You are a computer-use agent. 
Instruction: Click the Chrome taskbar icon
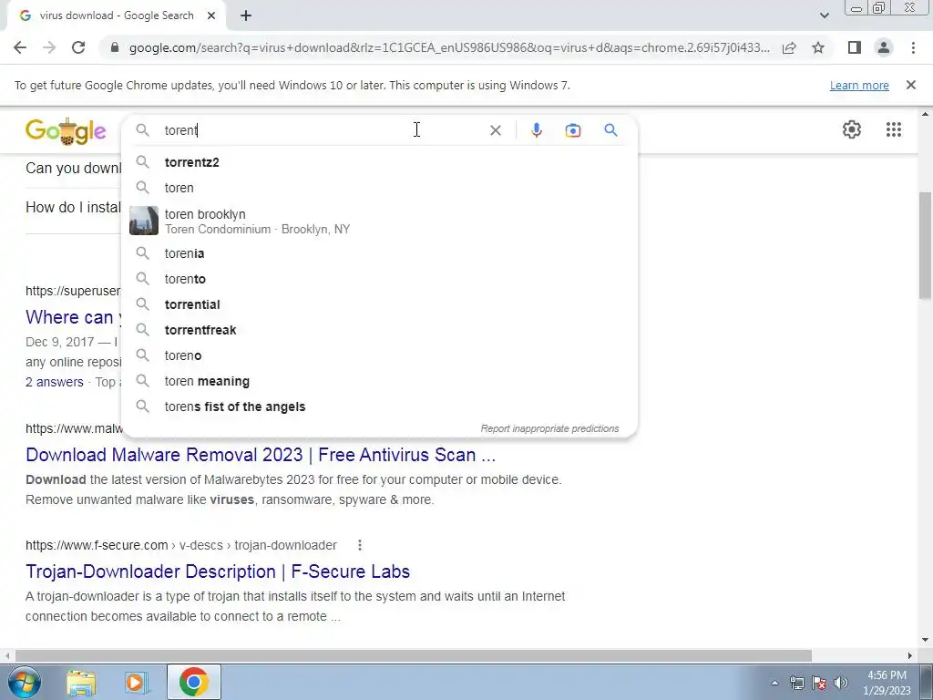pos(193,682)
